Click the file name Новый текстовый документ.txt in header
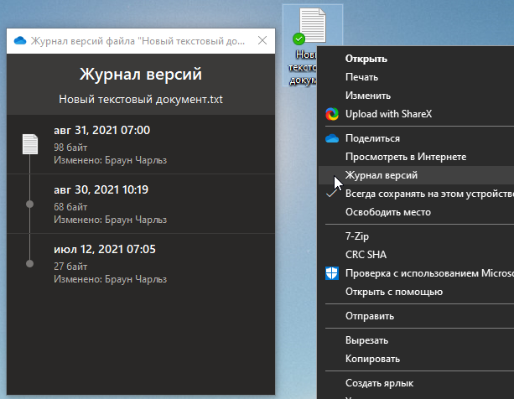The width and height of the screenshot is (514, 399). point(141,99)
